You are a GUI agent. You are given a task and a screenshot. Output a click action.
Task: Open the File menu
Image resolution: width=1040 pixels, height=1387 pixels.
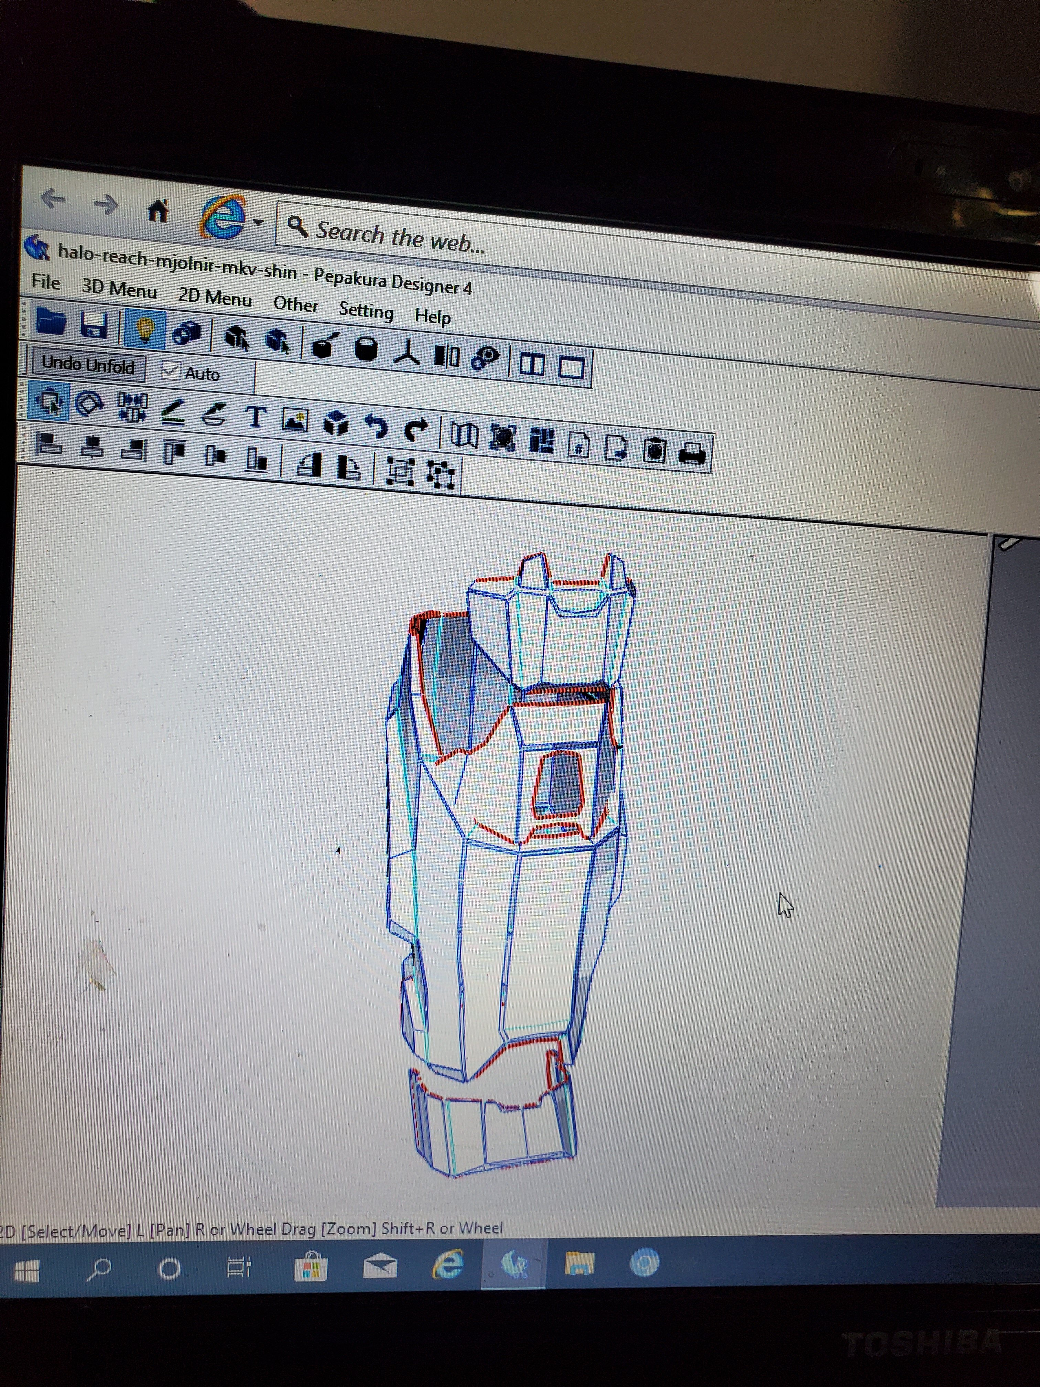coord(46,282)
